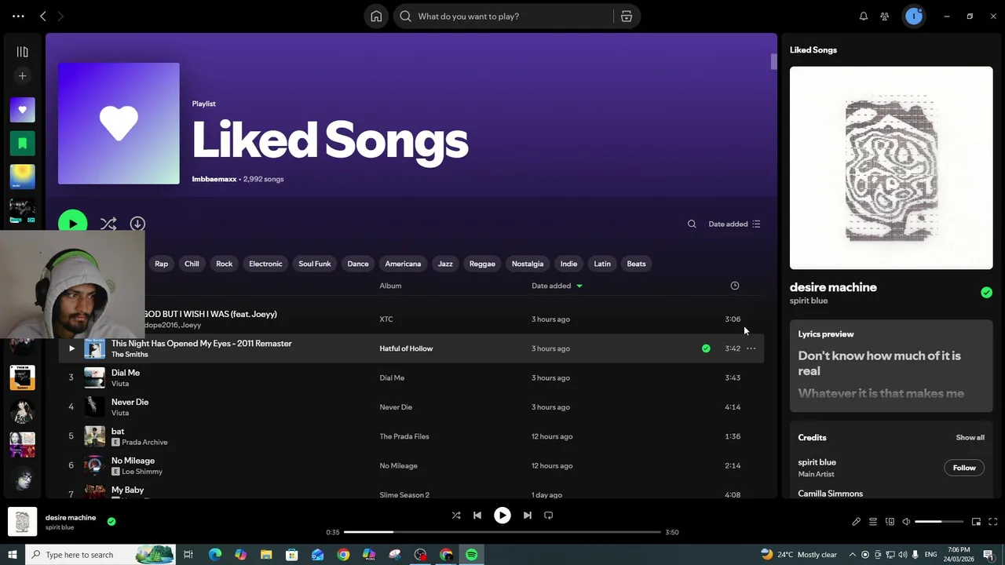Open the user profile avatar menu

coord(914,16)
